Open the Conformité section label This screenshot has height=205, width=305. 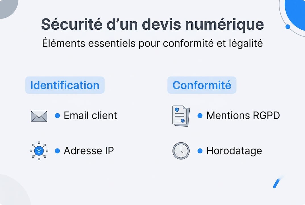202,85
